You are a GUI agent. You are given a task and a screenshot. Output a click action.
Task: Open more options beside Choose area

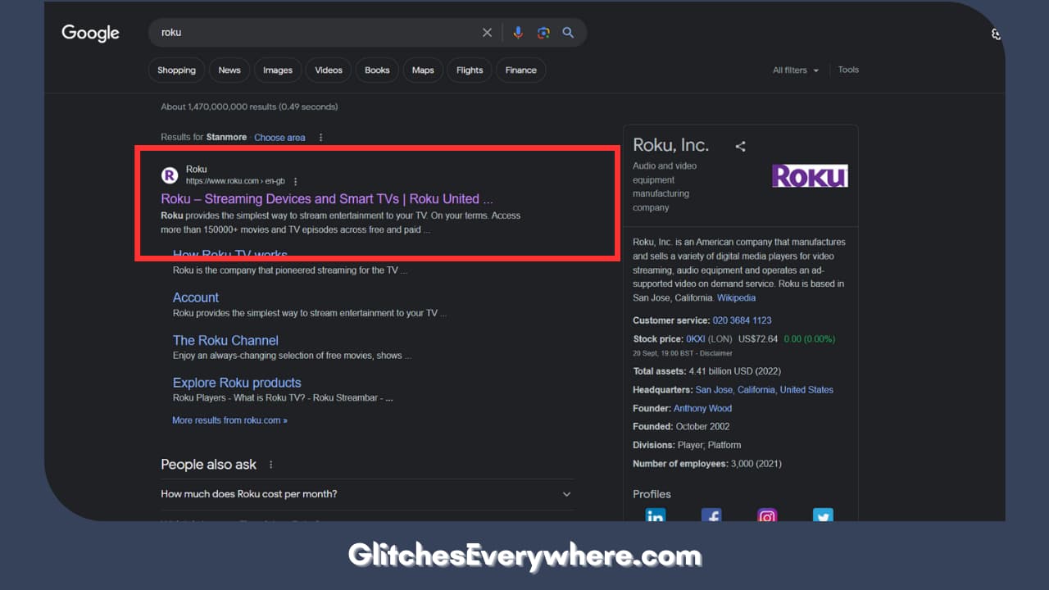320,138
